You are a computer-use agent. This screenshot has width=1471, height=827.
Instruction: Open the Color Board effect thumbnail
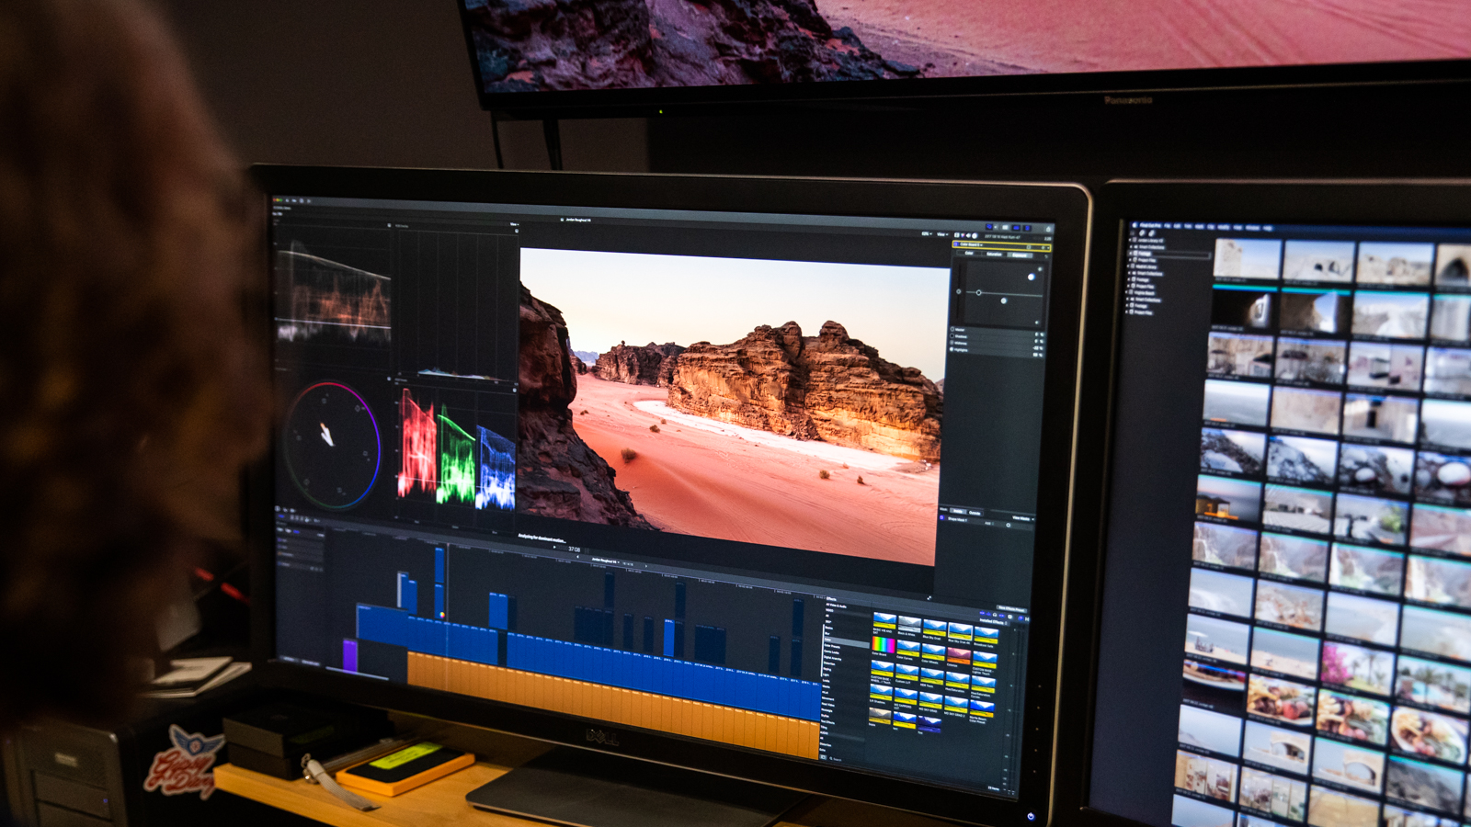[884, 644]
